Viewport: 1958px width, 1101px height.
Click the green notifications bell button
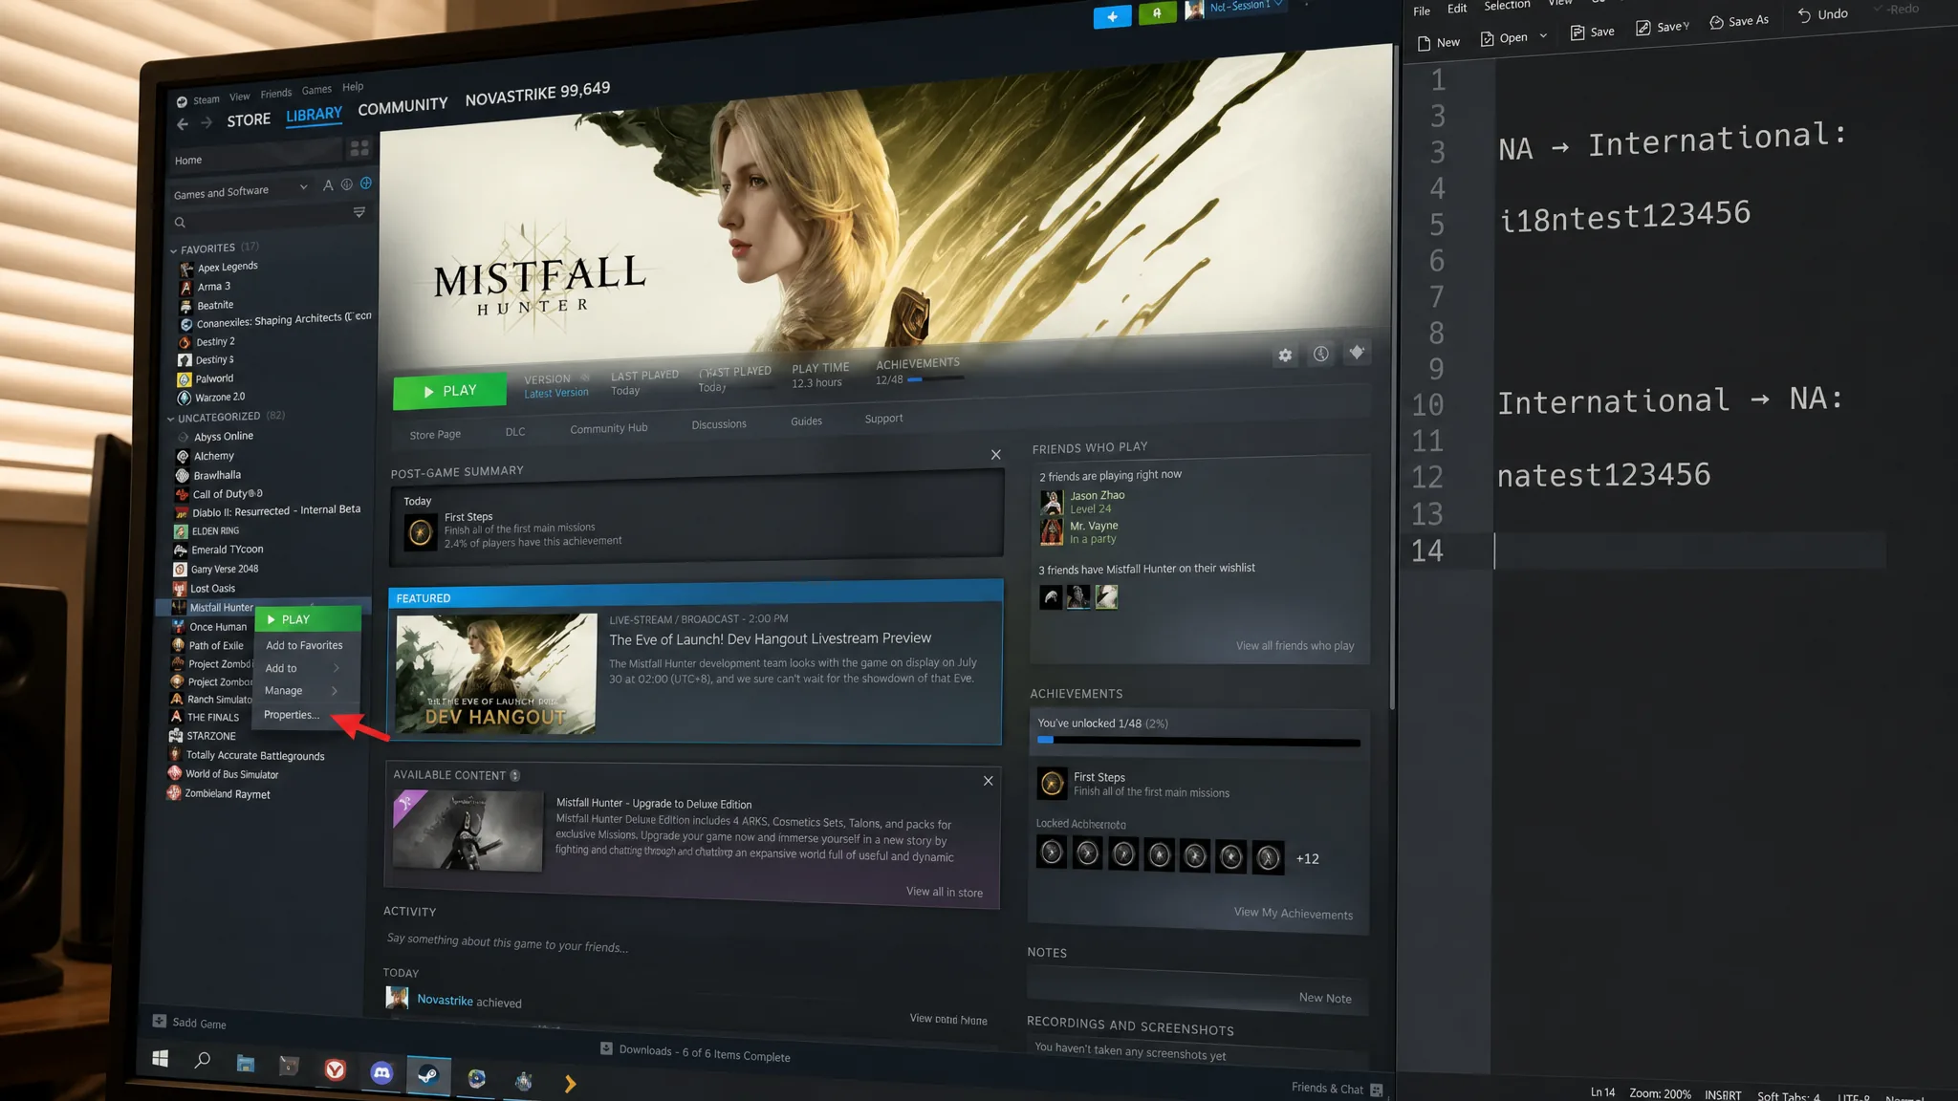[x=1158, y=13]
